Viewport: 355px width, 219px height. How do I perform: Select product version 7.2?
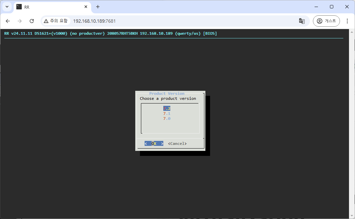[x=167, y=108]
